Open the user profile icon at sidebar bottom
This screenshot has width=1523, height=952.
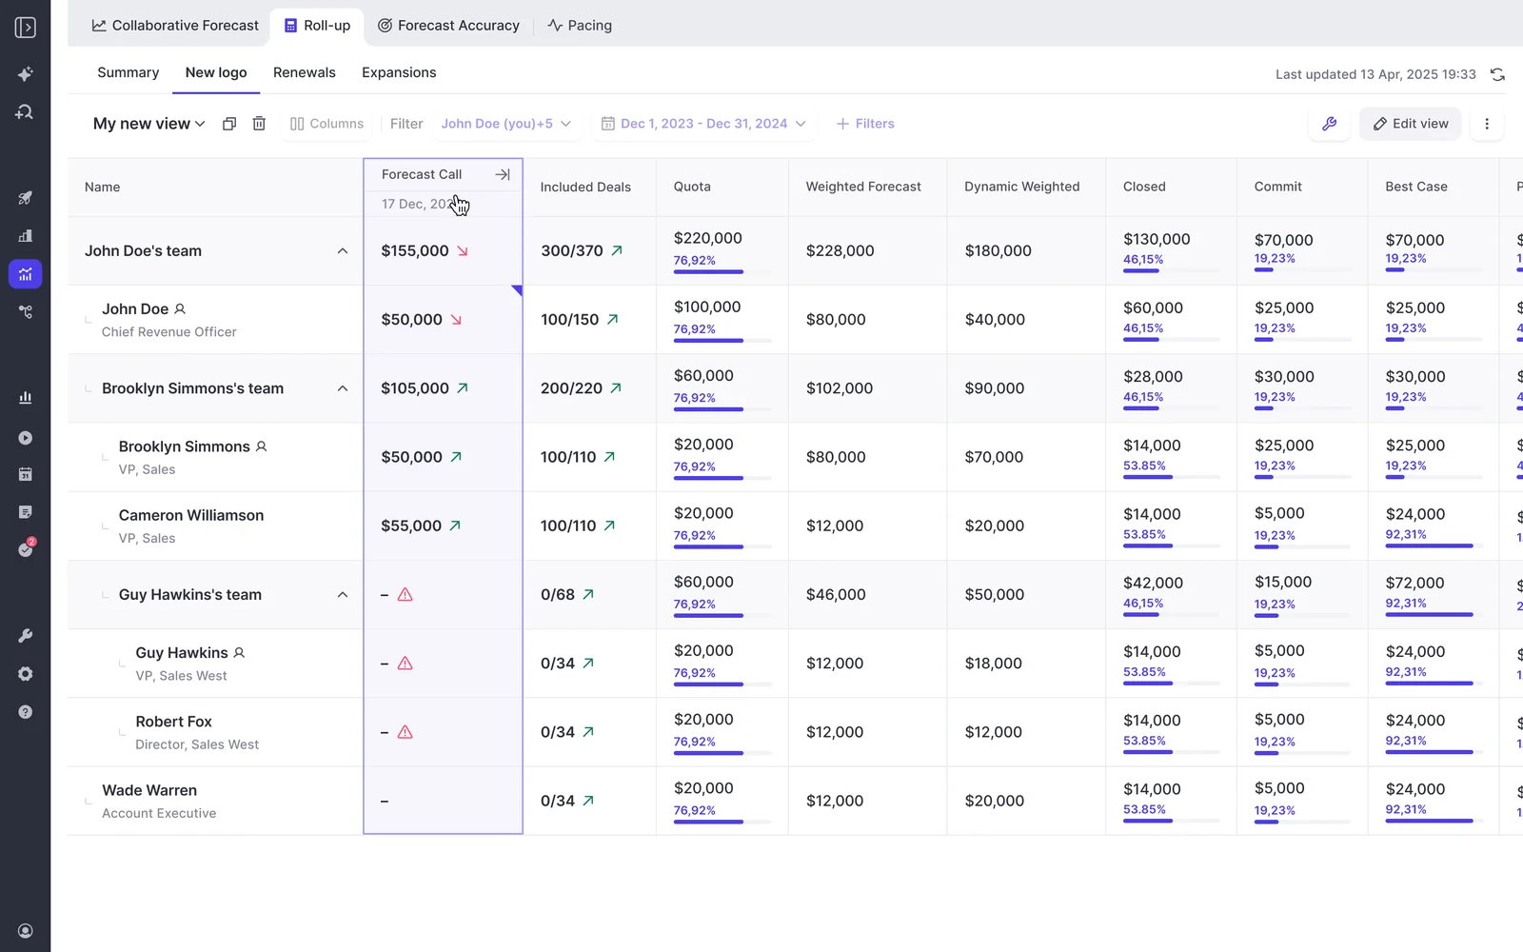(26, 931)
